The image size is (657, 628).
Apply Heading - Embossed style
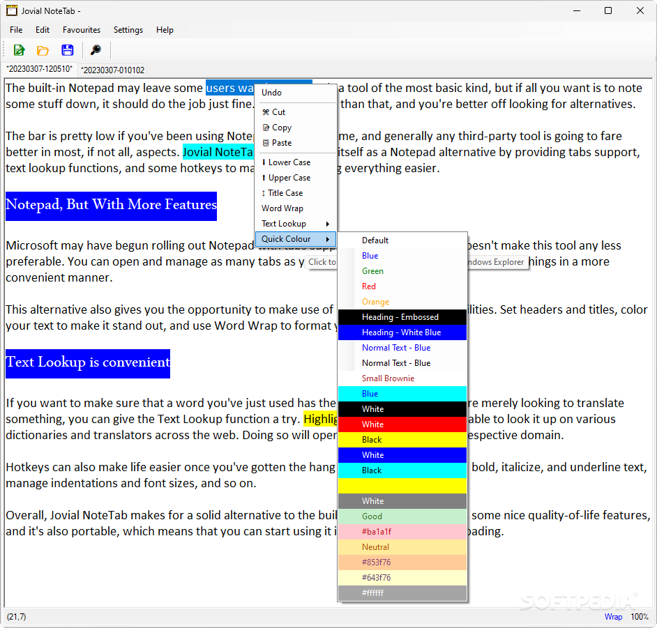tap(402, 317)
